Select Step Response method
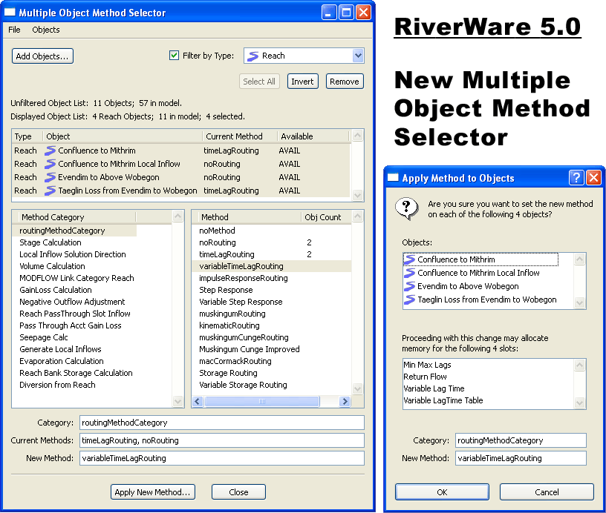 coord(226,290)
